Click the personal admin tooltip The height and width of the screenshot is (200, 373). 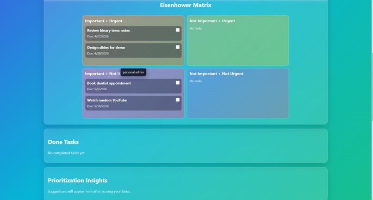click(x=133, y=72)
